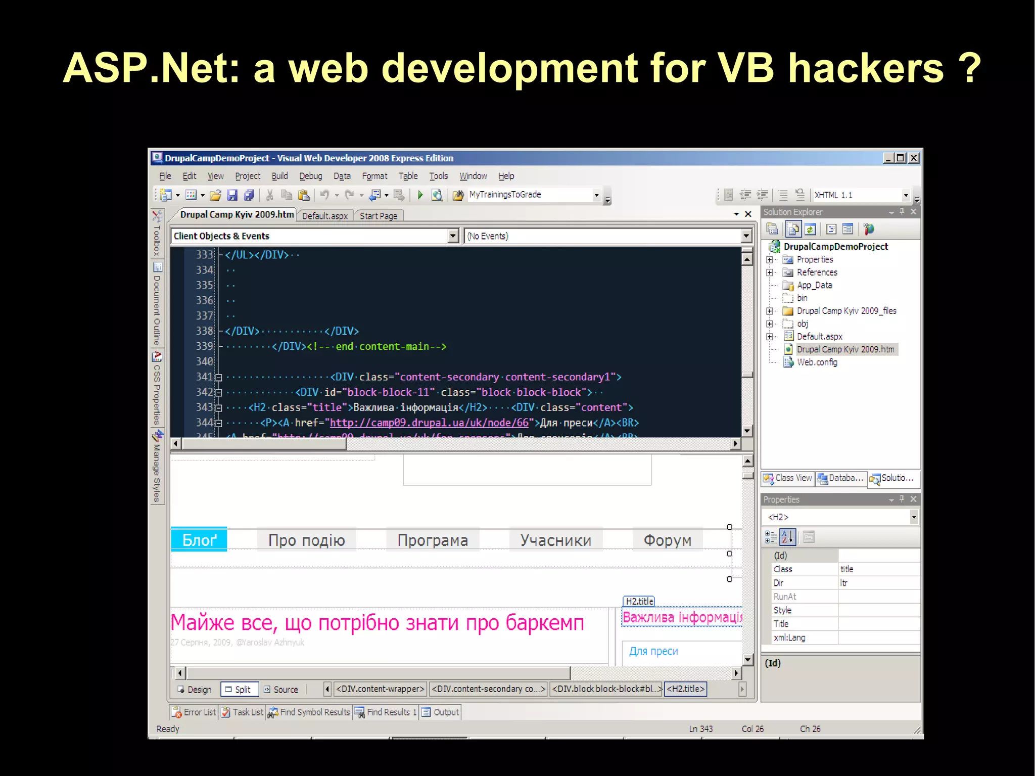
Task: Open the CSS Properties side panel
Action: point(157,388)
